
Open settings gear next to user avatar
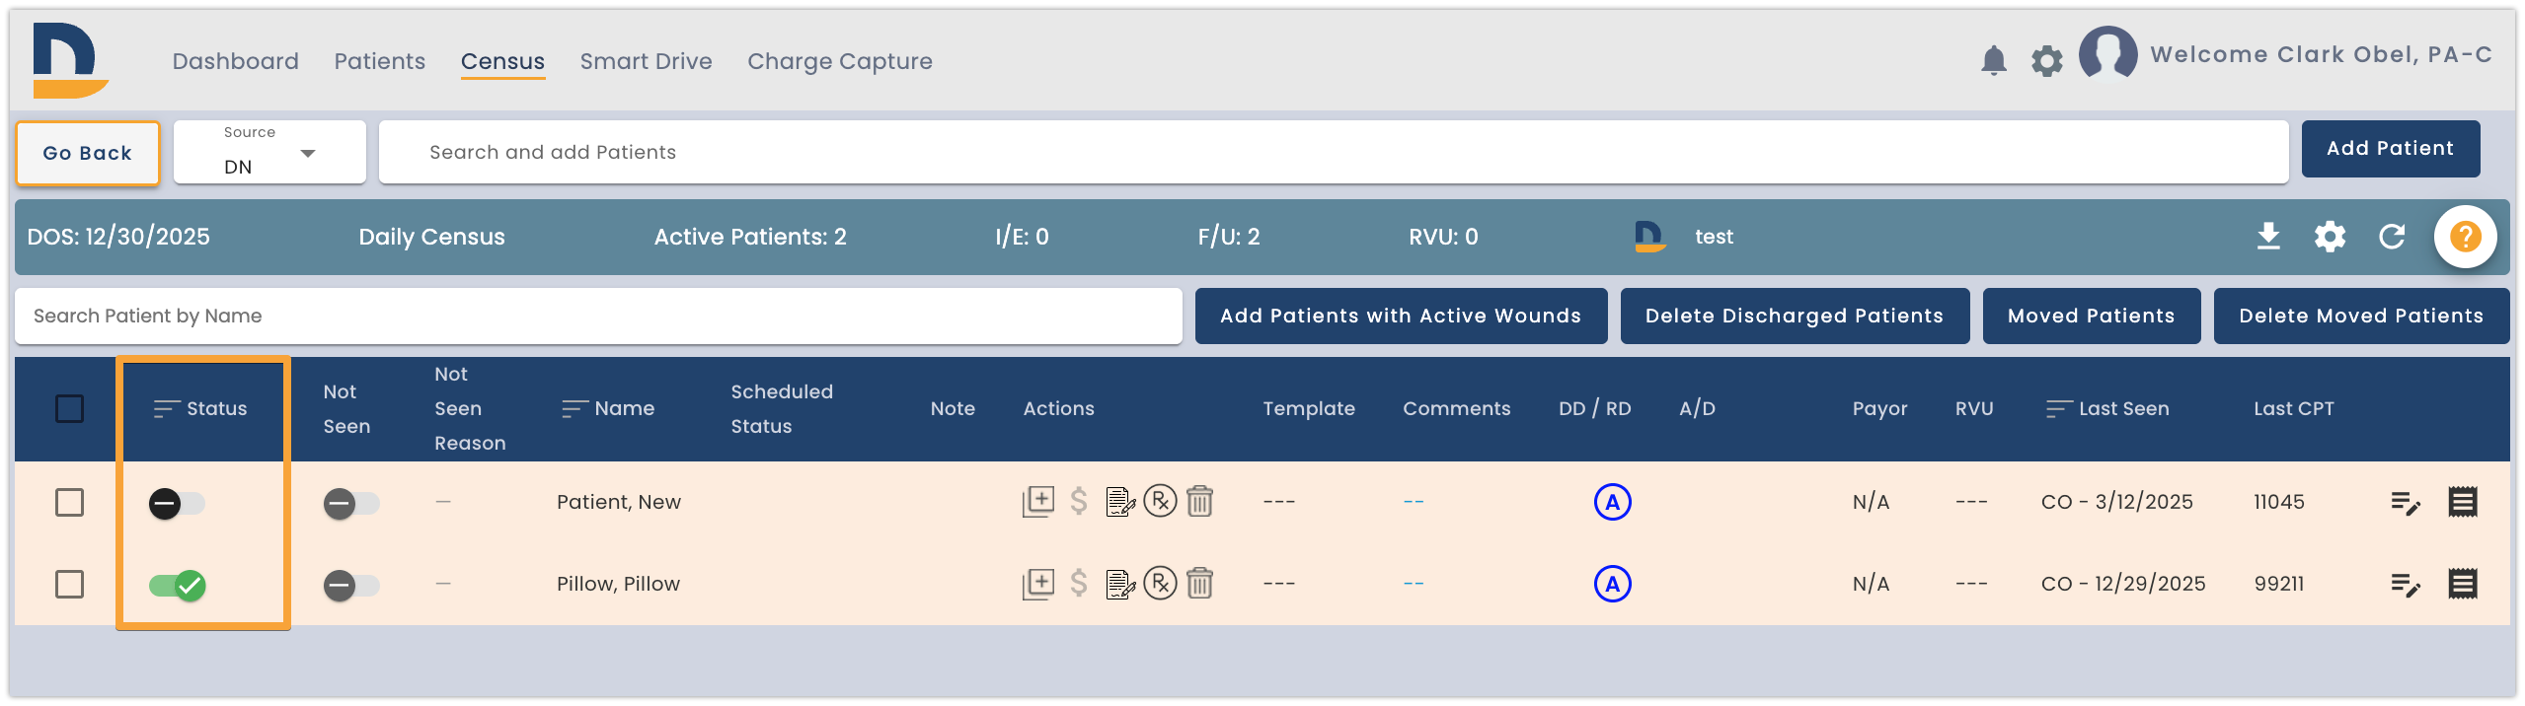tap(2046, 61)
